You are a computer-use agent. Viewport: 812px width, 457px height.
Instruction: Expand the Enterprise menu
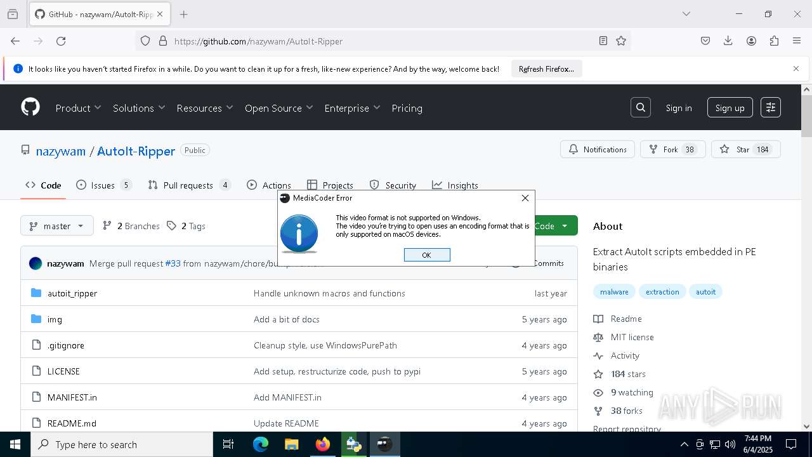click(352, 108)
